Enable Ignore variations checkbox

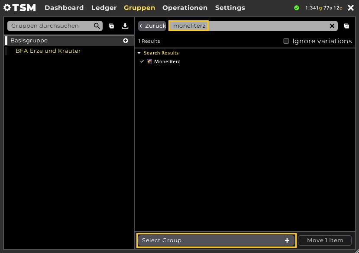[x=286, y=41]
